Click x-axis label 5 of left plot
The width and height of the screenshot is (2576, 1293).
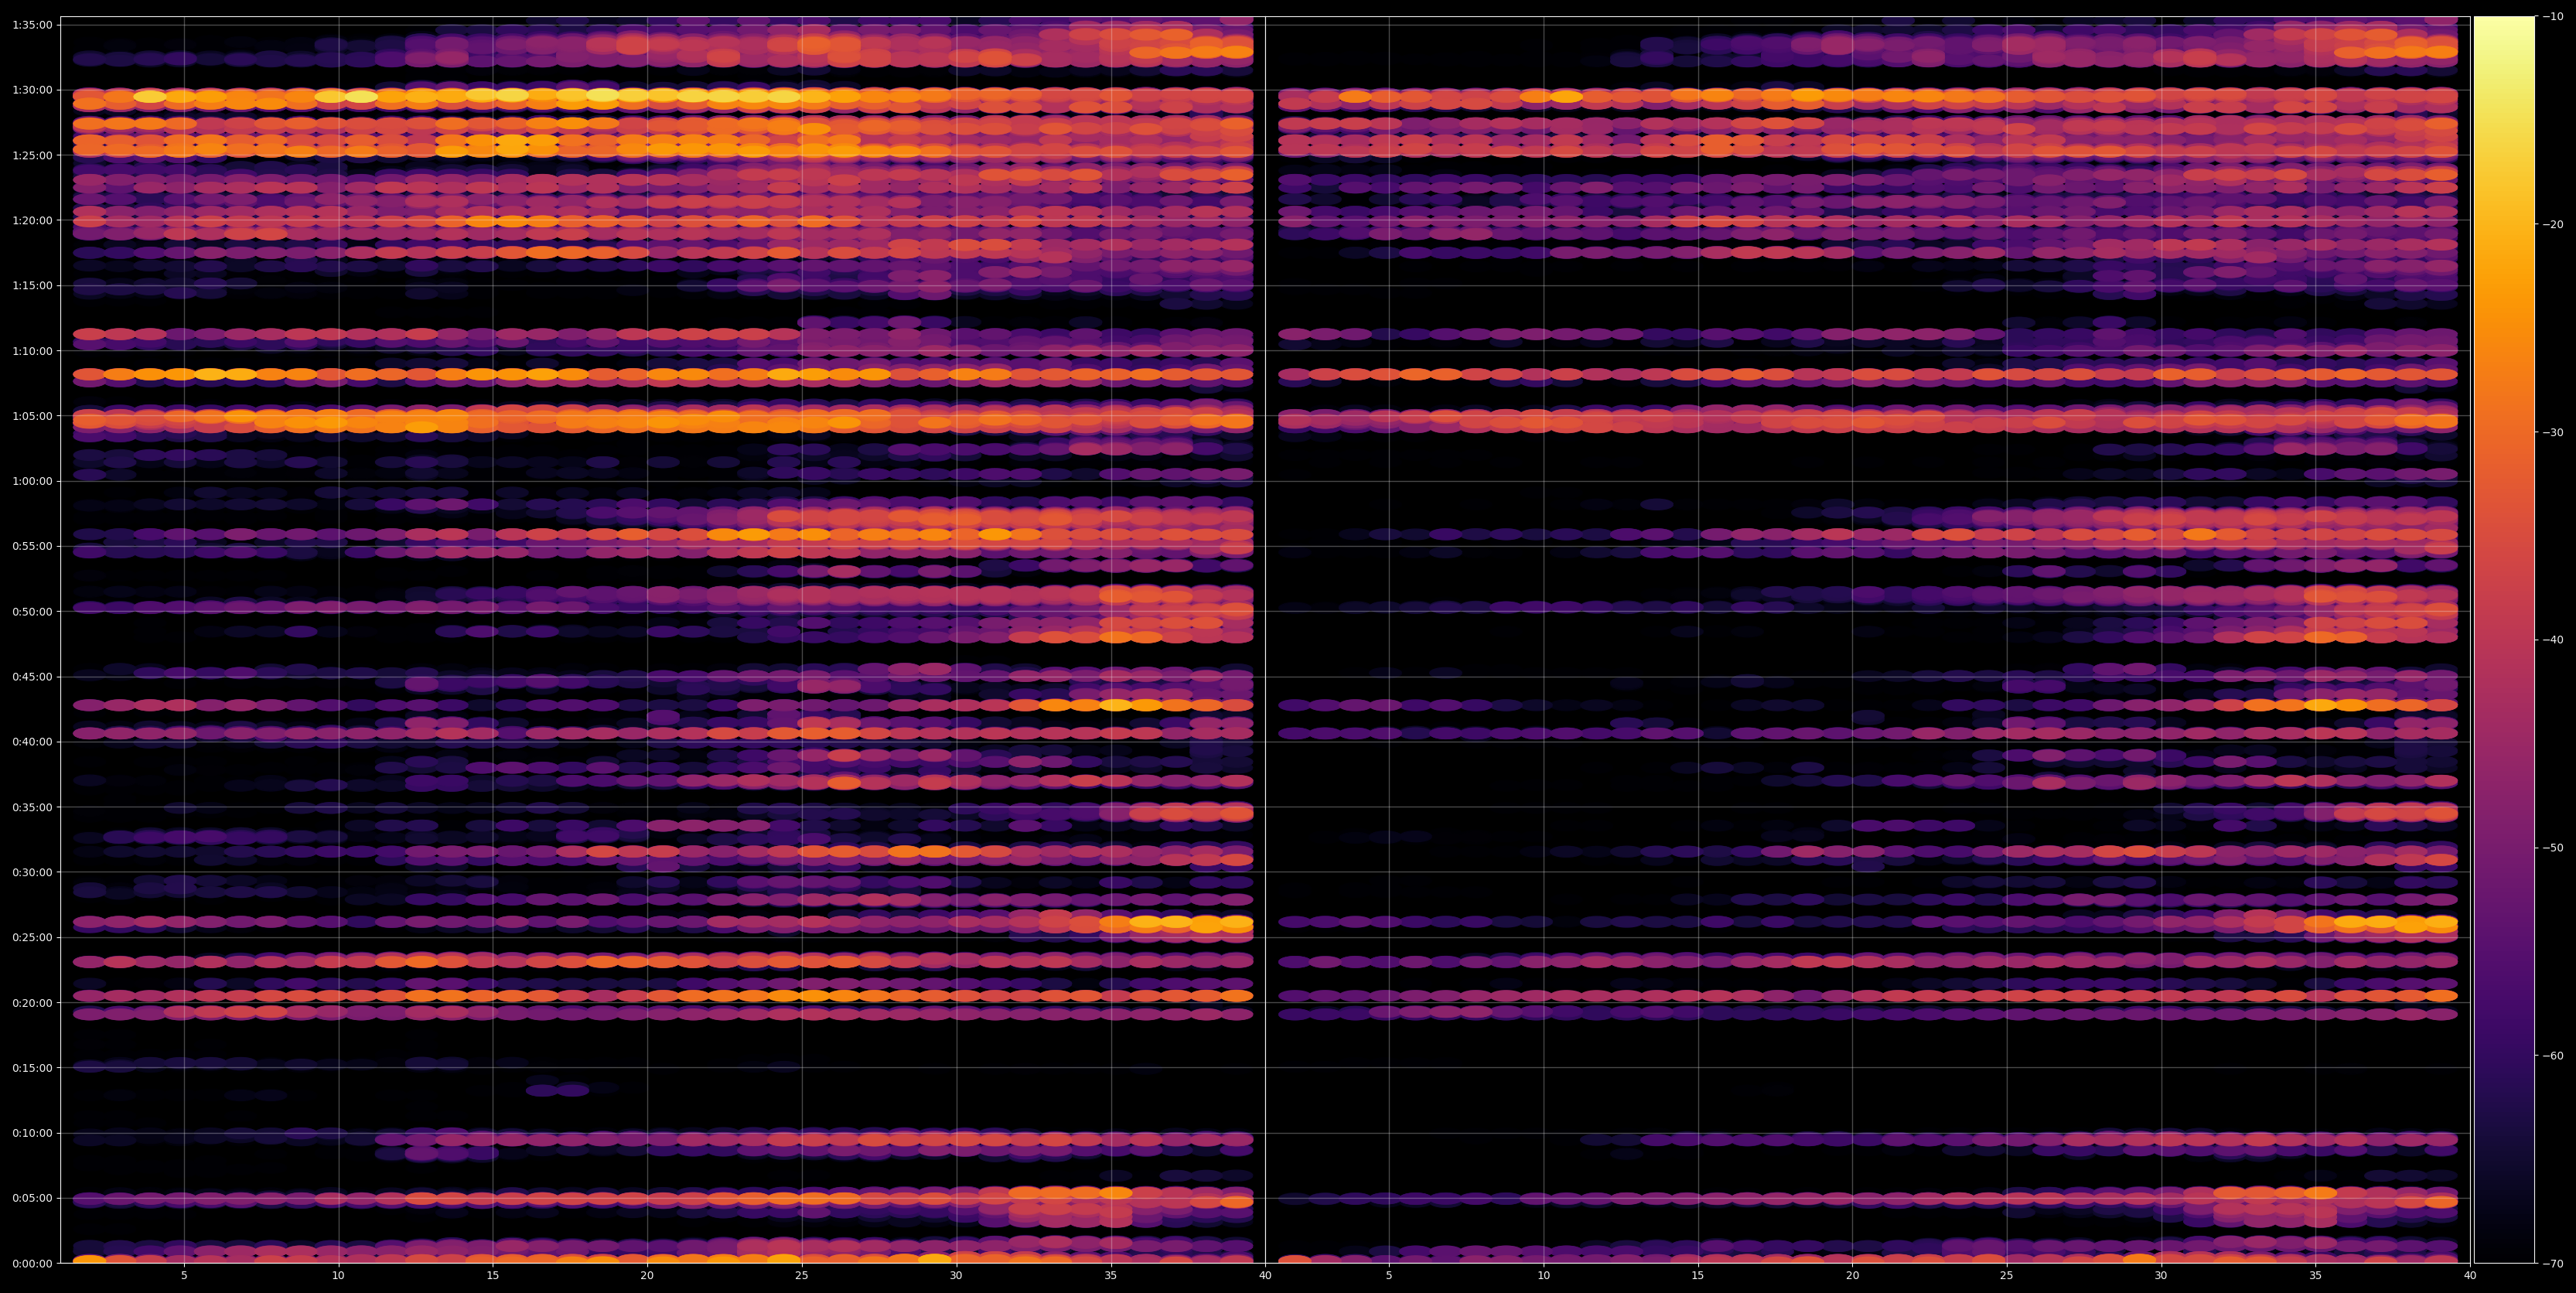tap(184, 1275)
